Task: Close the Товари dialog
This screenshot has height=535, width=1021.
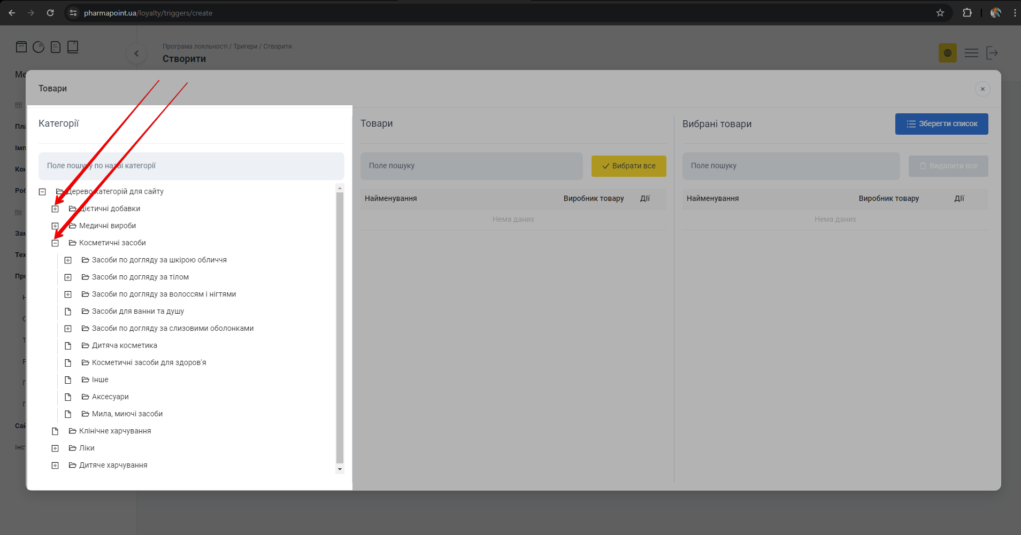Action: (x=982, y=89)
